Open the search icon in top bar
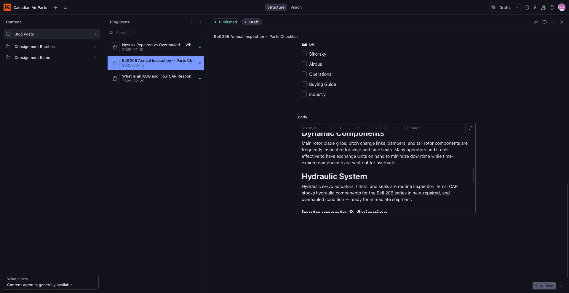Image resolution: width=569 pixels, height=293 pixels. [65, 7]
